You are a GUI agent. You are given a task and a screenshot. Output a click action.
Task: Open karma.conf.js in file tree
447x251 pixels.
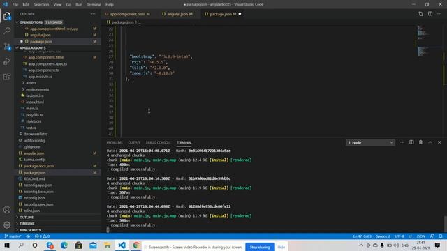point(34,160)
